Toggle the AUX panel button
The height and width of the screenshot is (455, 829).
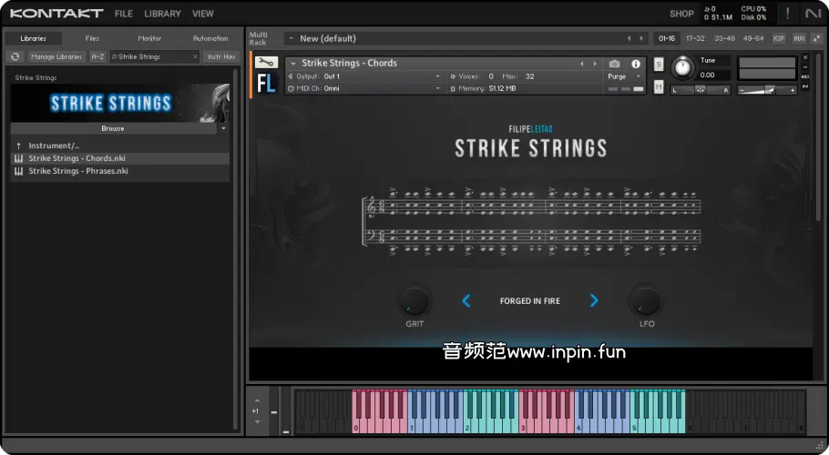pyautogui.click(x=800, y=38)
